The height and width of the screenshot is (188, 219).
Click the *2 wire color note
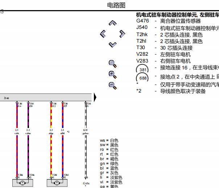171,91
